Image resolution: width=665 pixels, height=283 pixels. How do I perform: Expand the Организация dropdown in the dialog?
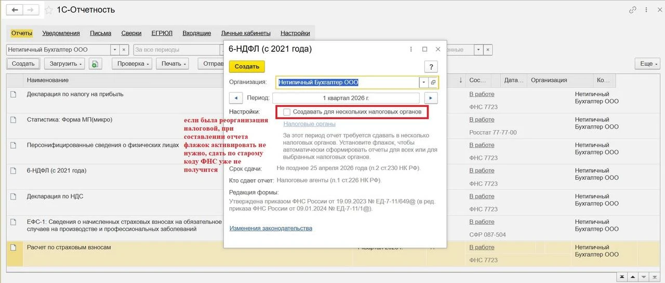coord(424,82)
